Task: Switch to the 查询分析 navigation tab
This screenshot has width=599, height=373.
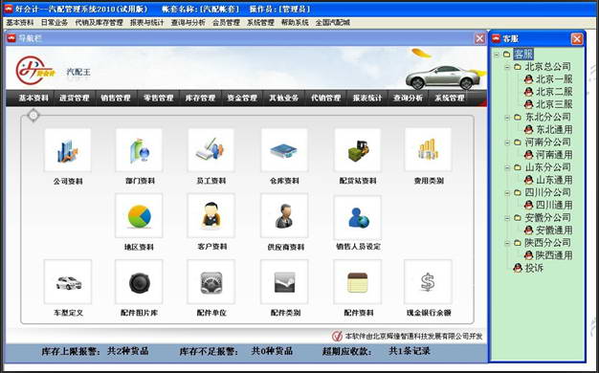Action: coord(408,99)
